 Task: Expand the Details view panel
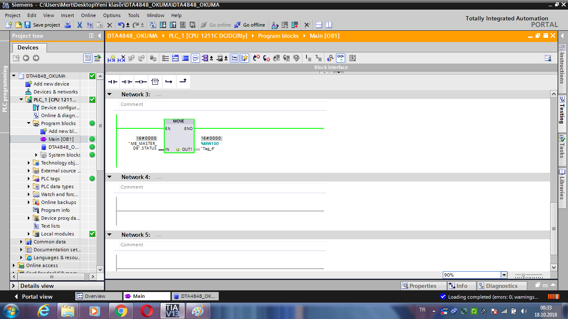[14, 286]
